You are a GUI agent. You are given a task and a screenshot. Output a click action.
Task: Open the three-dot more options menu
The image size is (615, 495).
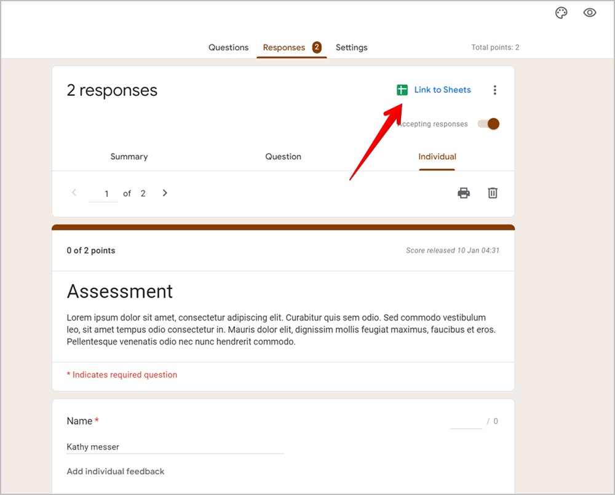(494, 90)
